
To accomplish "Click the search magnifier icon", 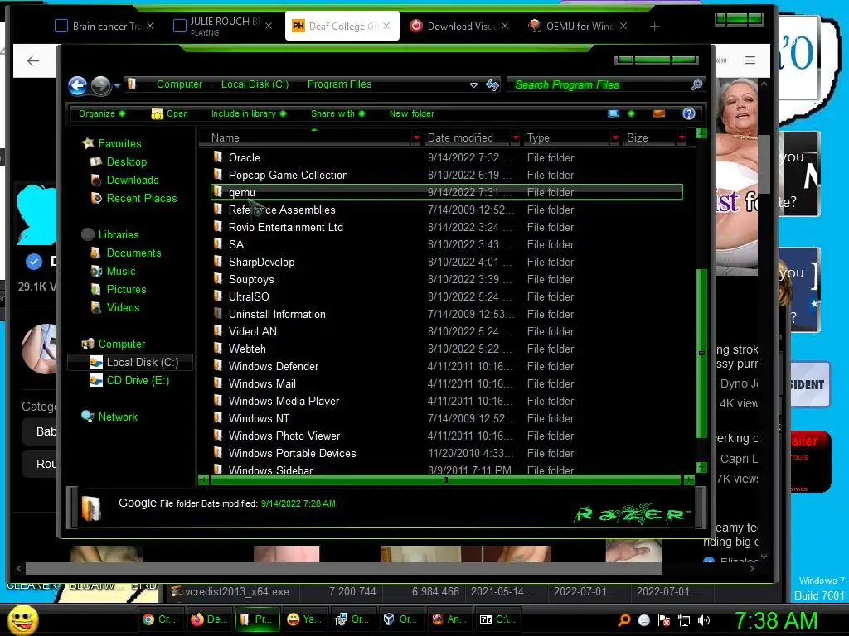I will [696, 84].
